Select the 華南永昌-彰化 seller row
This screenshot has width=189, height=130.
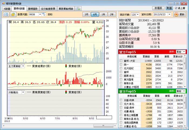[x=151, y=119]
